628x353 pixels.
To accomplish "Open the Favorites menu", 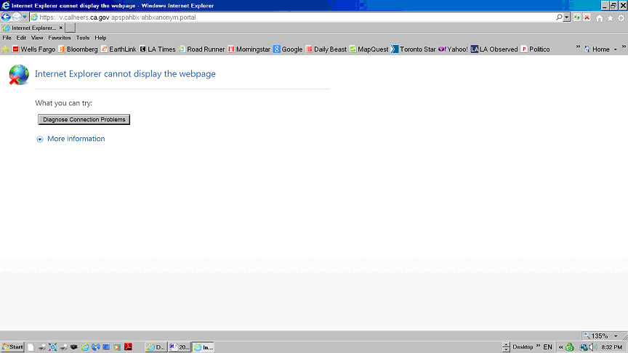I will [x=60, y=38].
